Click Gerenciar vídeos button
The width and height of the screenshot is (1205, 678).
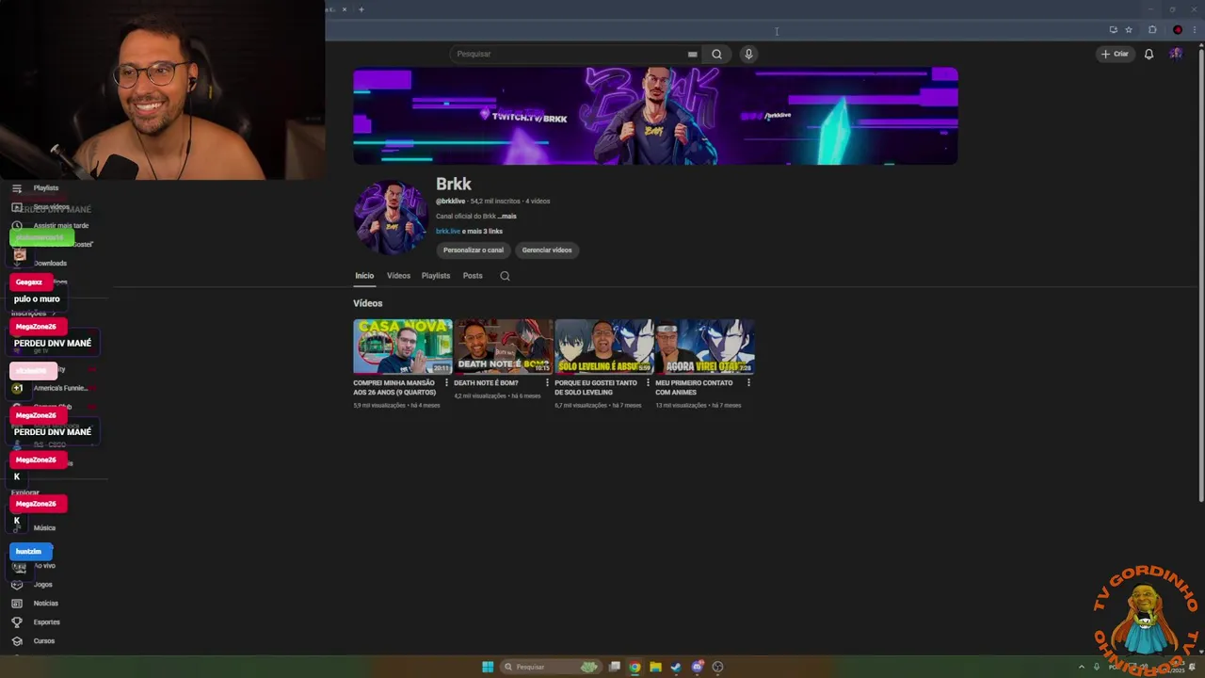(547, 250)
